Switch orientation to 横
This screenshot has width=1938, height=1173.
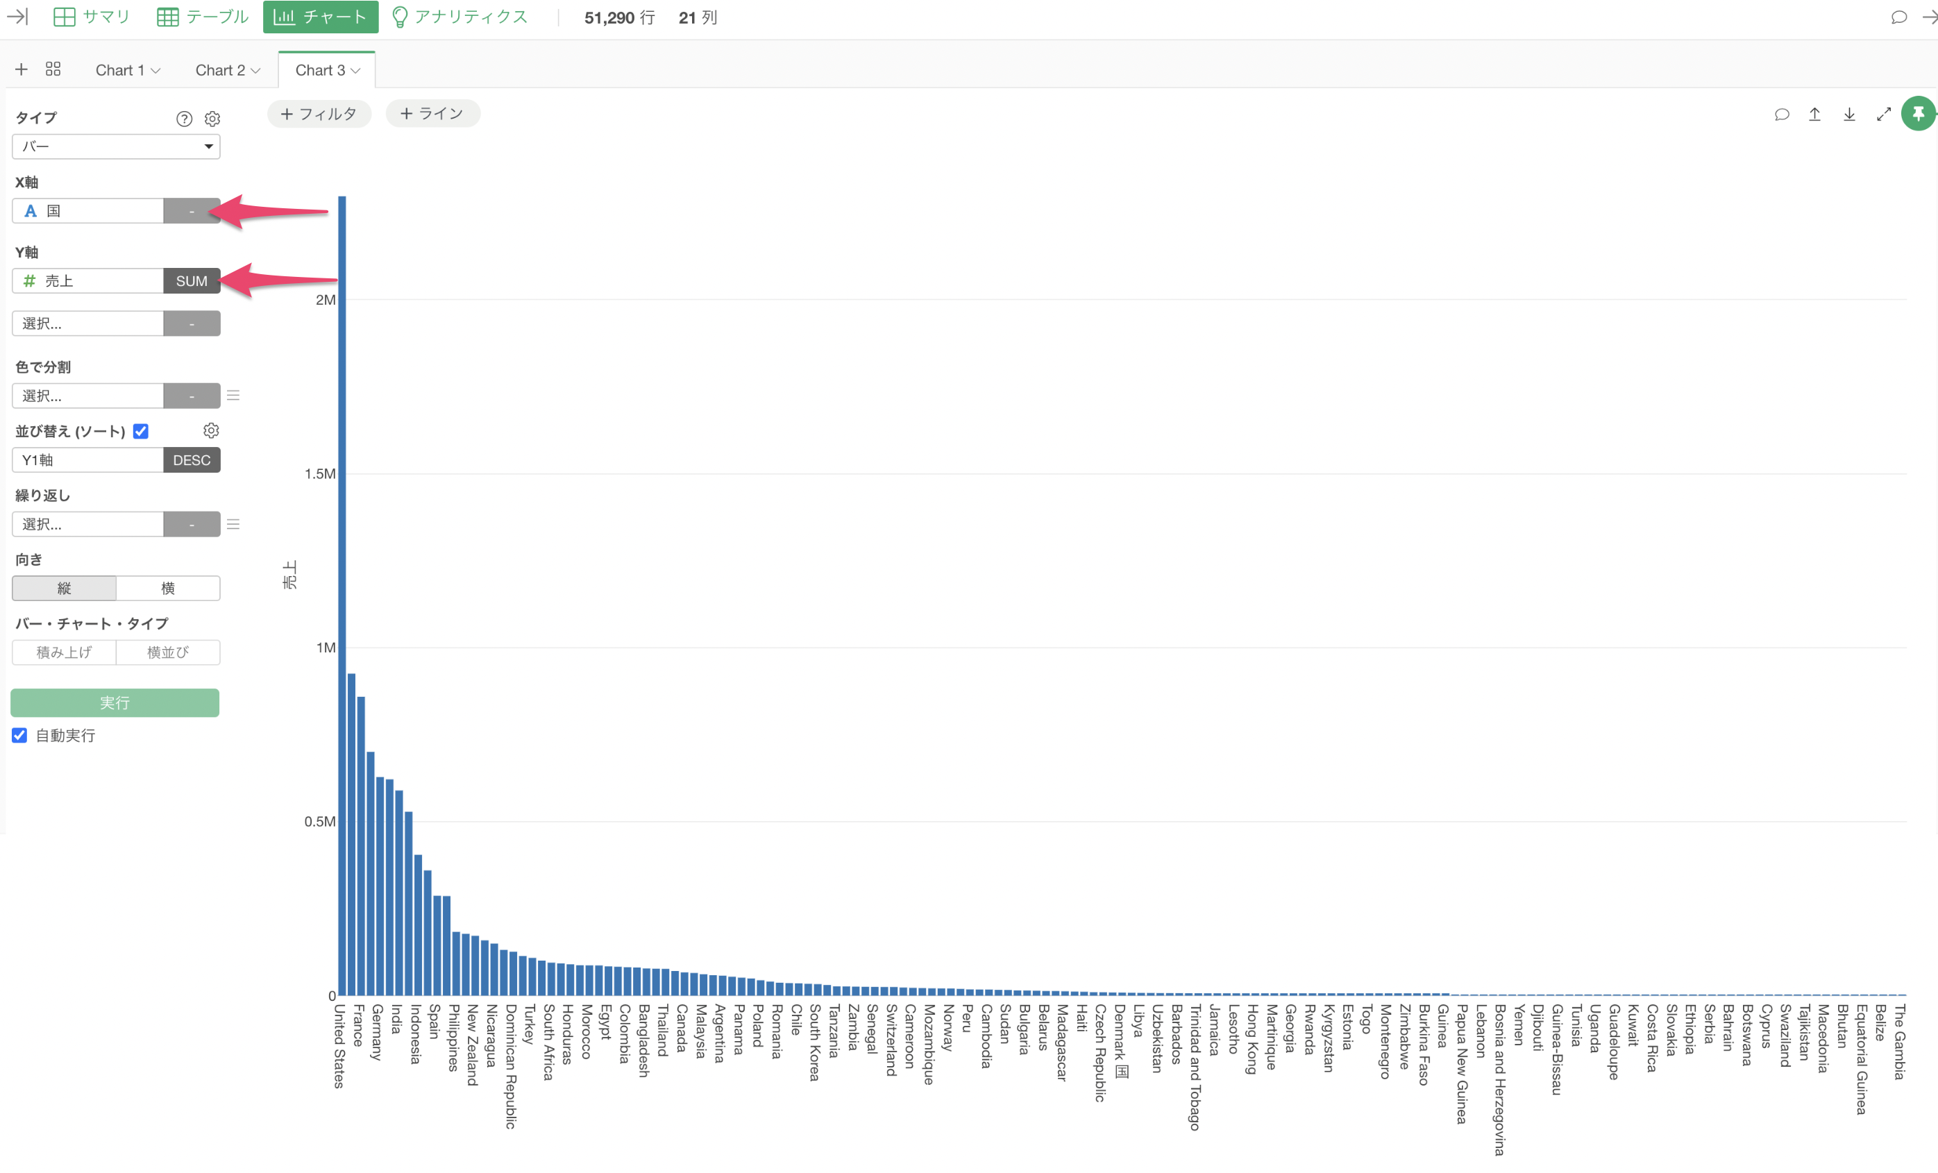point(167,588)
